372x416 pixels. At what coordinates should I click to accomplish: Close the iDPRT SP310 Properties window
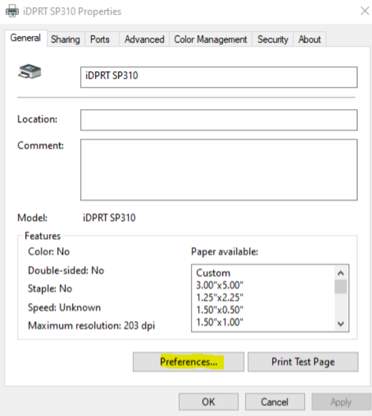pos(365,11)
